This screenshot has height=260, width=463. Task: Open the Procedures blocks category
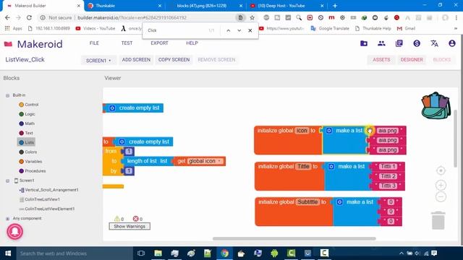32,171
